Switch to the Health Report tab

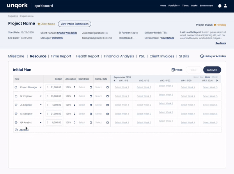pos(88,56)
